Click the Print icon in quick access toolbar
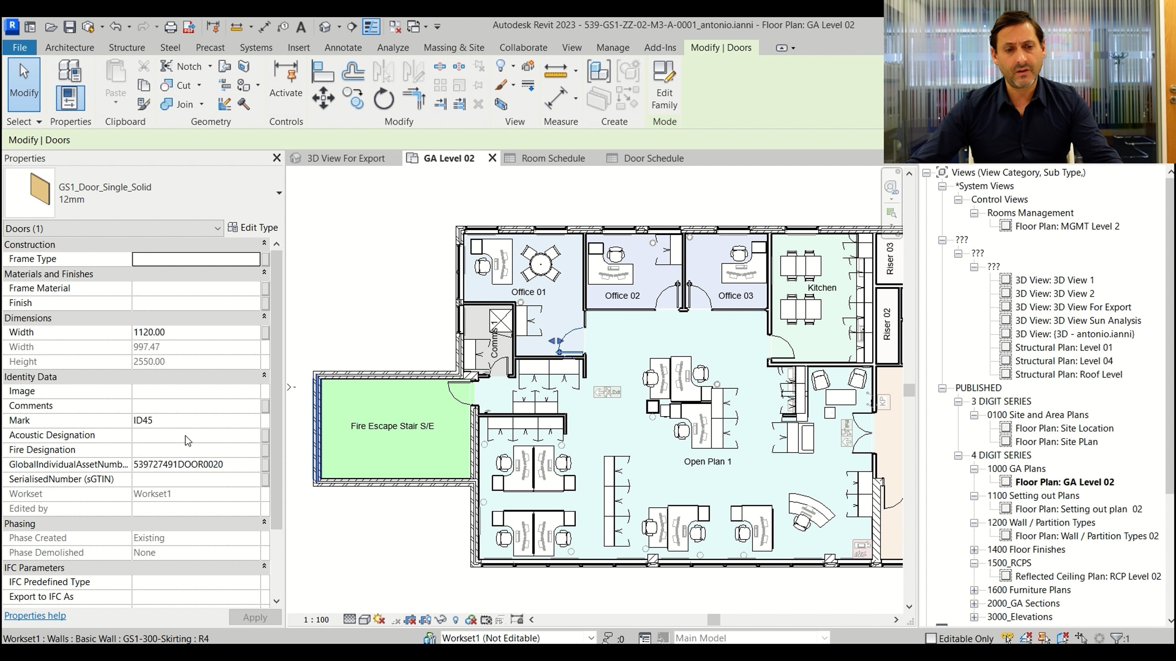This screenshot has height=661, width=1176. [x=171, y=27]
